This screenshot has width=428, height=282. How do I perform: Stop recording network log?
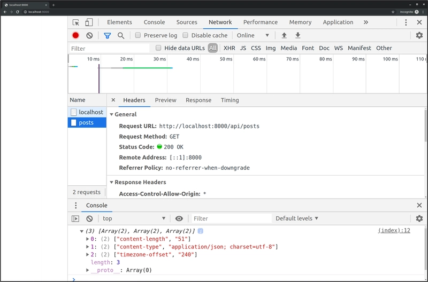click(x=75, y=35)
